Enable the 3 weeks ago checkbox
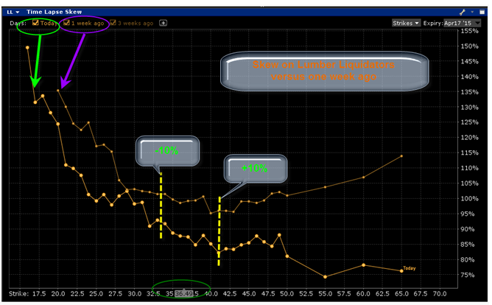The width and height of the screenshot is (492, 305). click(x=113, y=23)
